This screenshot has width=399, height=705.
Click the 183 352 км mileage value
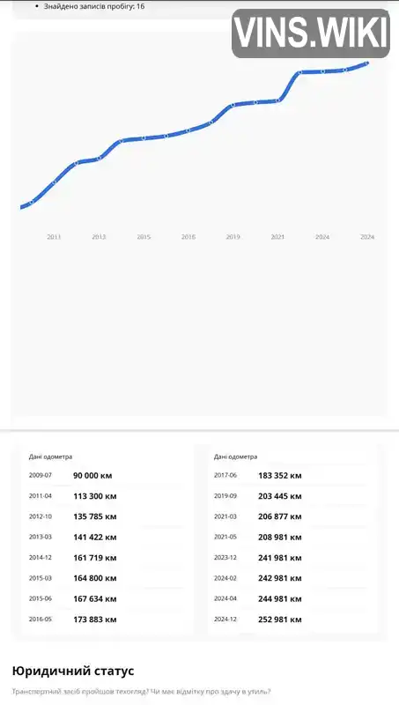[280, 476]
